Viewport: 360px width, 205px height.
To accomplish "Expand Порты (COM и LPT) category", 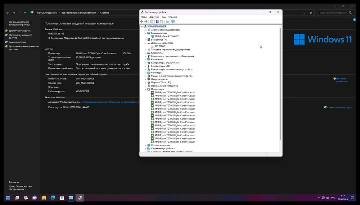I will coord(145,83).
